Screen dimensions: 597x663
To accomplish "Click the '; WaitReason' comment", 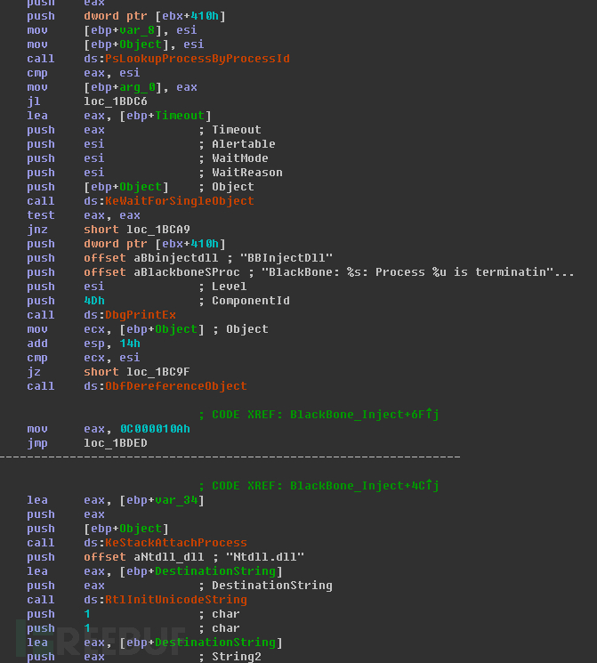I will [240, 173].
